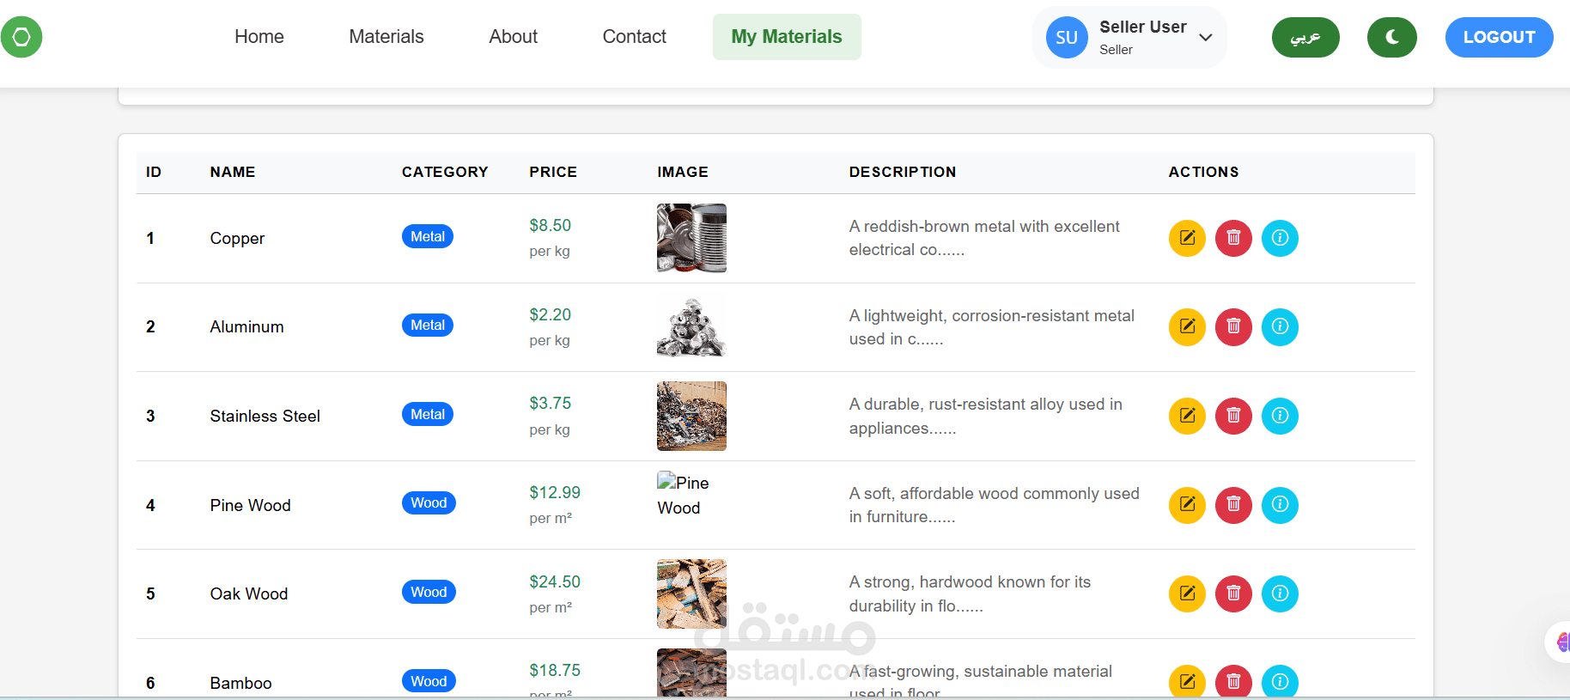The height and width of the screenshot is (700, 1570).
Task: Select the Copper name cell
Action: (237, 238)
